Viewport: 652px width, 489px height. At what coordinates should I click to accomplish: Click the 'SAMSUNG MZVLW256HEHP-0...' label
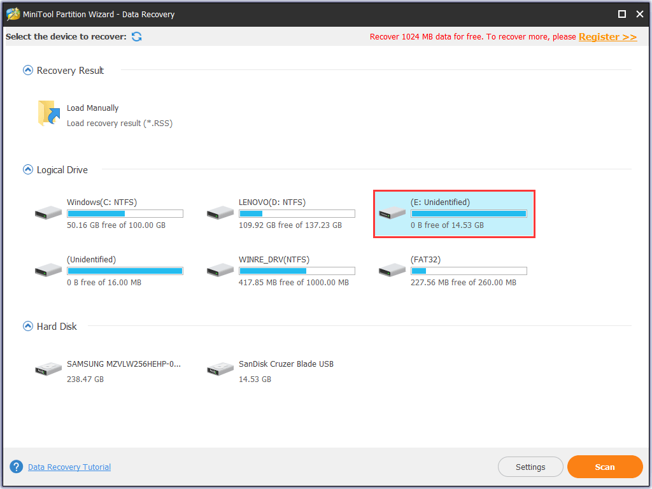click(x=124, y=364)
